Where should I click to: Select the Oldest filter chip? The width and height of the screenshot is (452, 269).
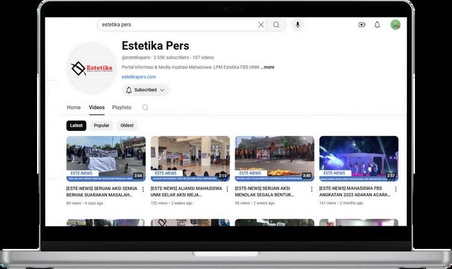coord(127,125)
